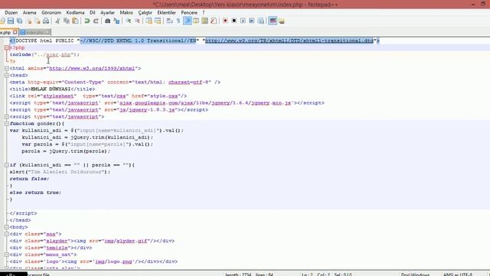Collapse the <?php block fold marker
The height and width of the screenshot is (276, 490).
[6, 48]
